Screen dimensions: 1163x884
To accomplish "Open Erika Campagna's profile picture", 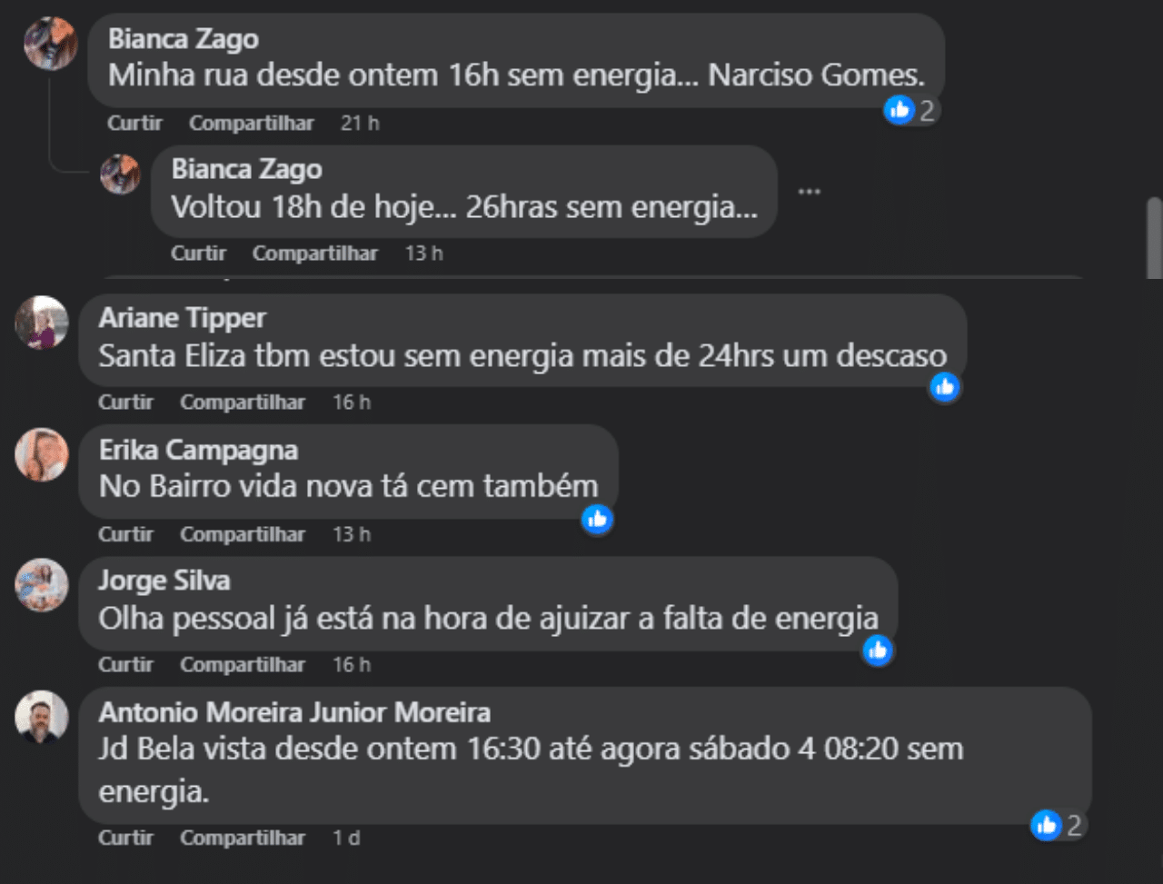I will point(42,454).
